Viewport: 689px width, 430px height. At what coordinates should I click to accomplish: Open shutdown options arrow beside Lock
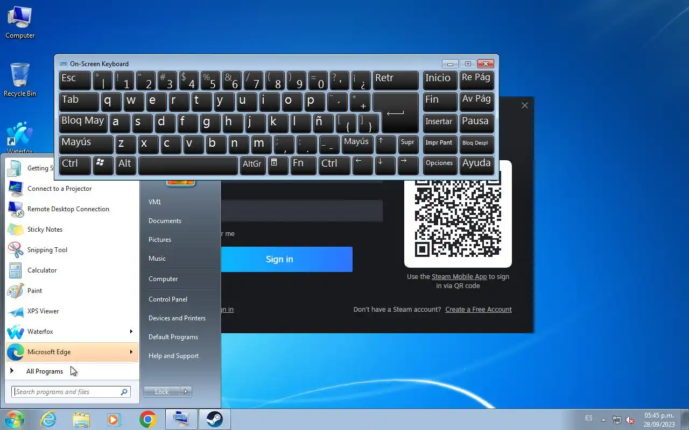186,392
